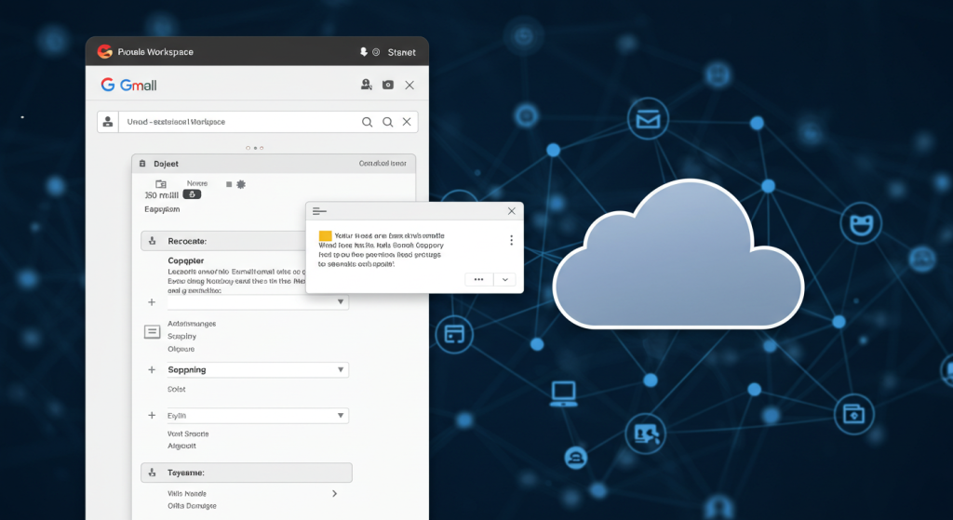This screenshot has width=953, height=520.
Task: Click the Workspace logo in the title bar
Action: [x=104, y=52]
